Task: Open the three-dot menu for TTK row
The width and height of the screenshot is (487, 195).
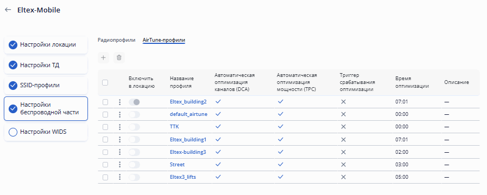Action: (x=119, y=127)
